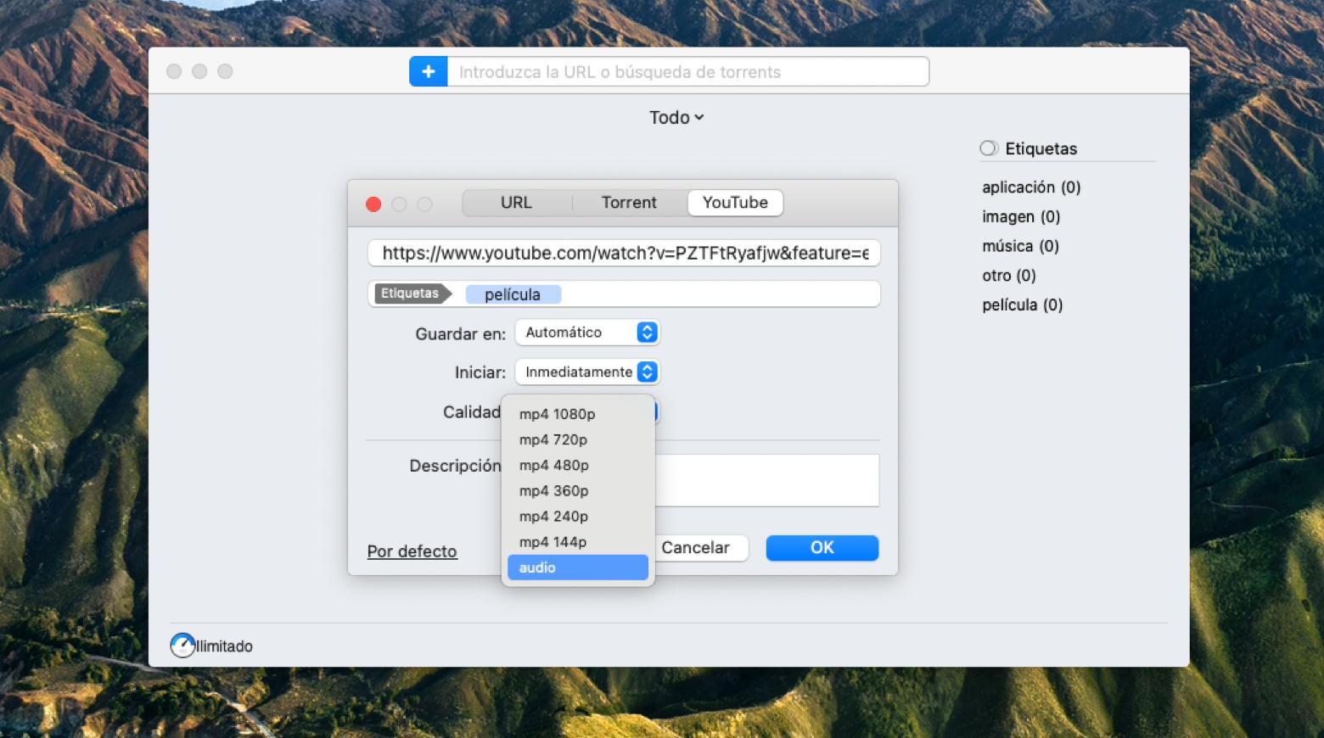1324x738 pixels.
Task: Select mp4 480p quality option
Action: (x=578, y=465)
